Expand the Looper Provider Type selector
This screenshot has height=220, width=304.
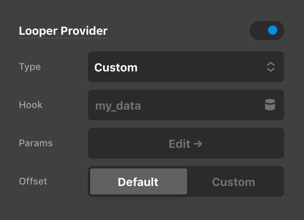[186, 67]
